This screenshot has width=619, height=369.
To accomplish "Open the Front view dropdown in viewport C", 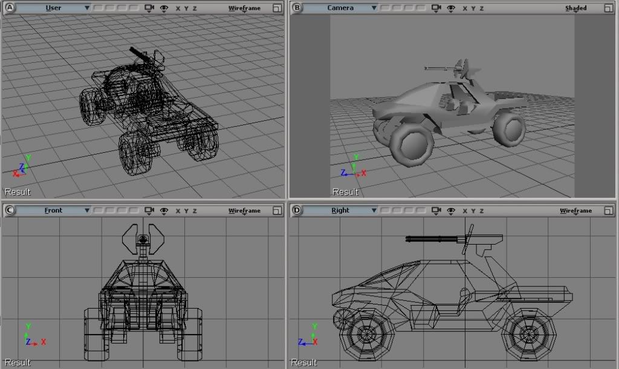I will click(54, 211).
